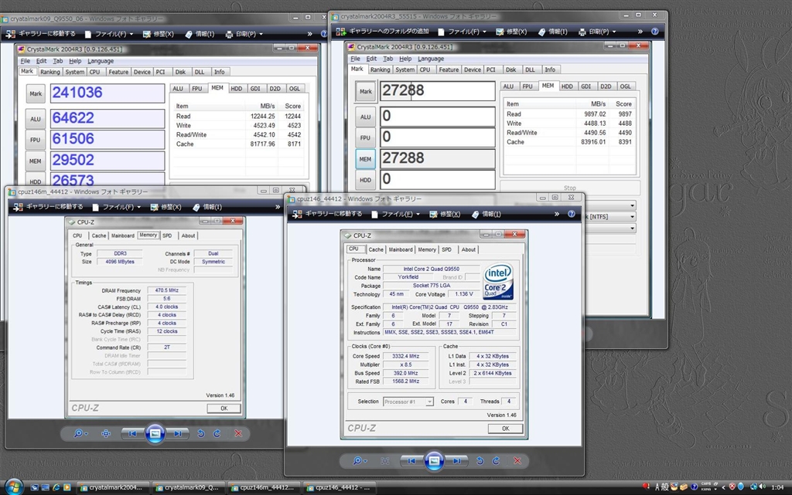The height and width of the screenshot is (495, 792).
Task: Select HDD result tab in left CrystalMark (241036)
Action: pyautogui.click(x=237, y=88)
